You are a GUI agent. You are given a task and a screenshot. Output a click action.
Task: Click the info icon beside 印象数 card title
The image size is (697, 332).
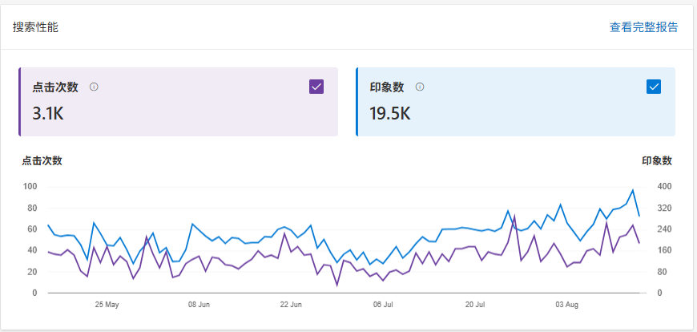(x=420, y=87)
